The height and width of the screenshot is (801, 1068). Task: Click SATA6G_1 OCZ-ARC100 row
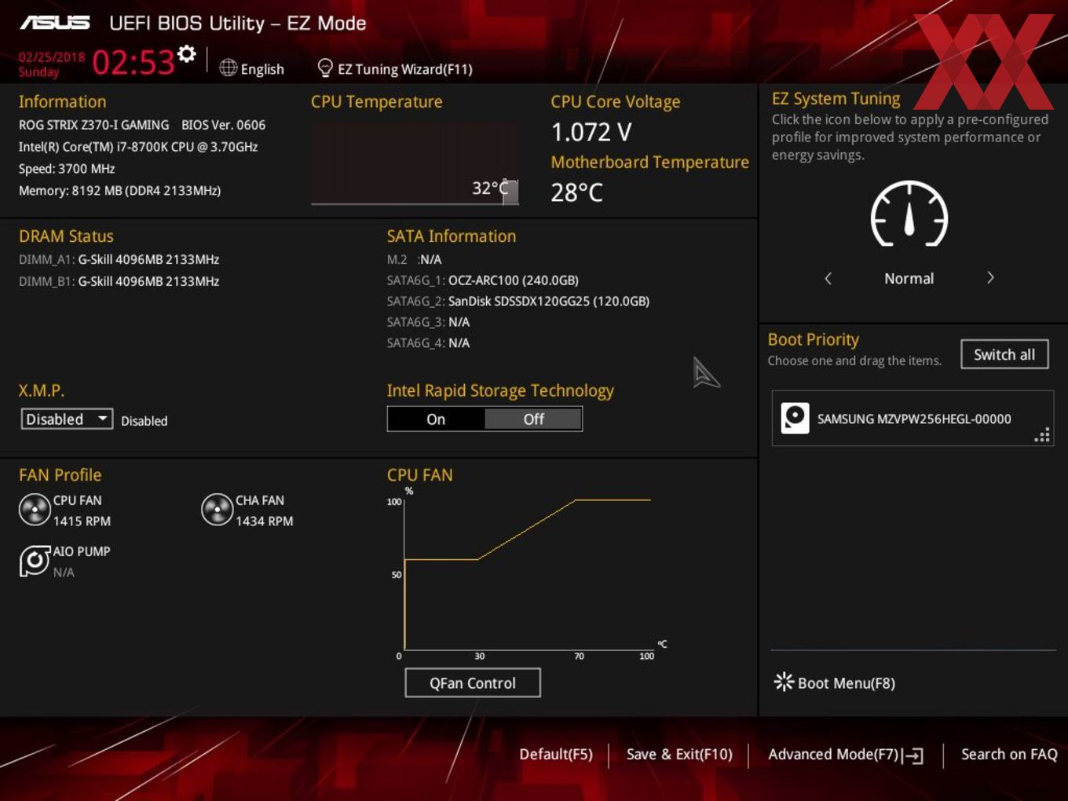point(482,280)
